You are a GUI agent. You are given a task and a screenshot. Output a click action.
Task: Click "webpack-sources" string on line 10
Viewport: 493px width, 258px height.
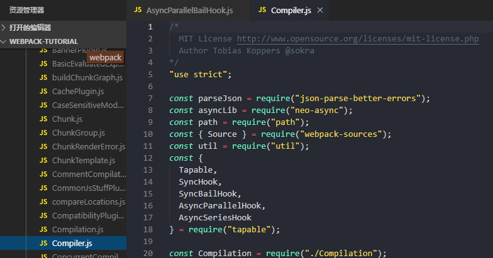tap(341, 134)
